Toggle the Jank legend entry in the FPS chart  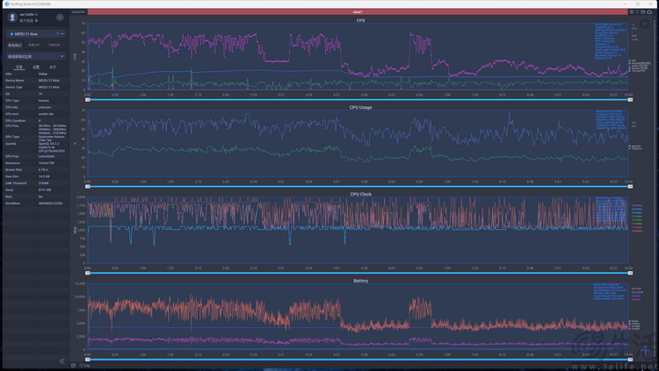point(638,66)
